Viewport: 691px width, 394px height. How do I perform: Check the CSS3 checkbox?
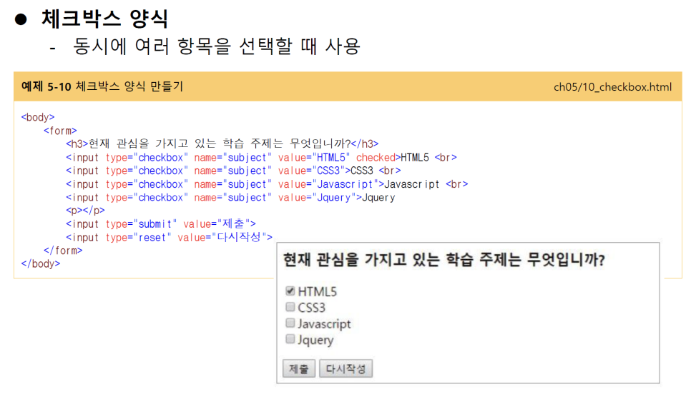290,306
